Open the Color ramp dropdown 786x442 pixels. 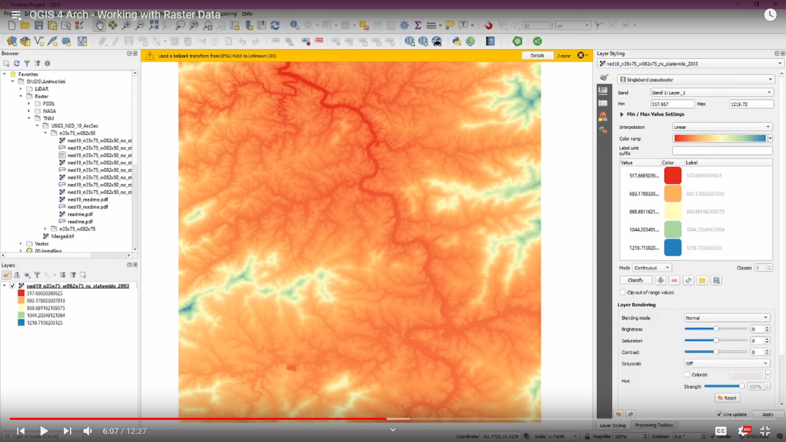tap(770, 138)
